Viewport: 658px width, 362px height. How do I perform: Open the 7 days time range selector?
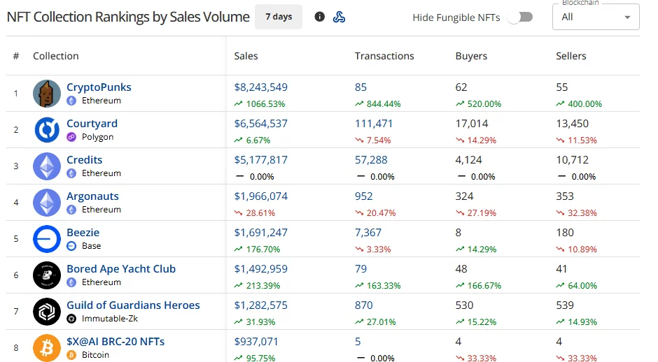coord(279,17)
